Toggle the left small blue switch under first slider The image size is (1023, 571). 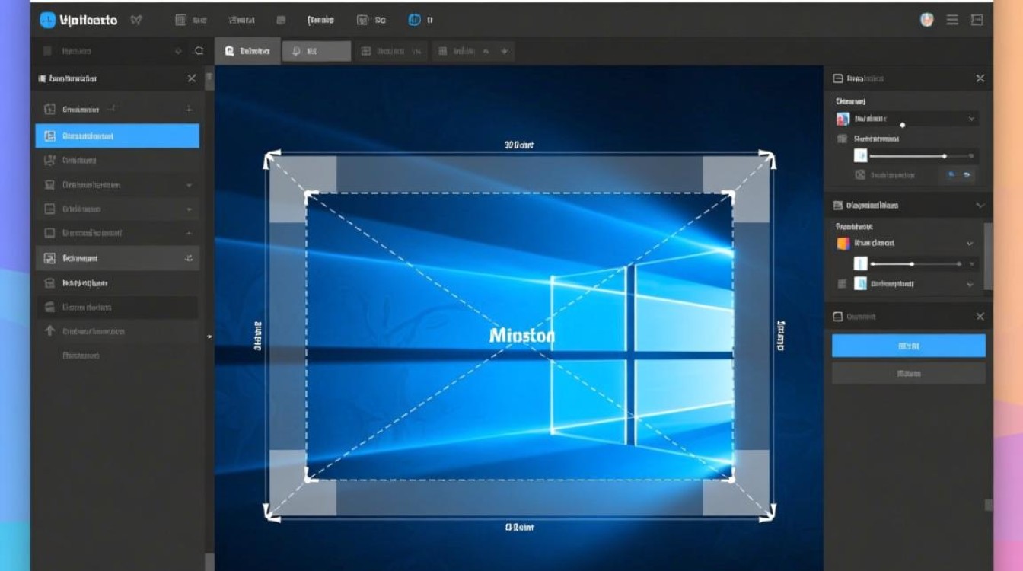point(951,175)
